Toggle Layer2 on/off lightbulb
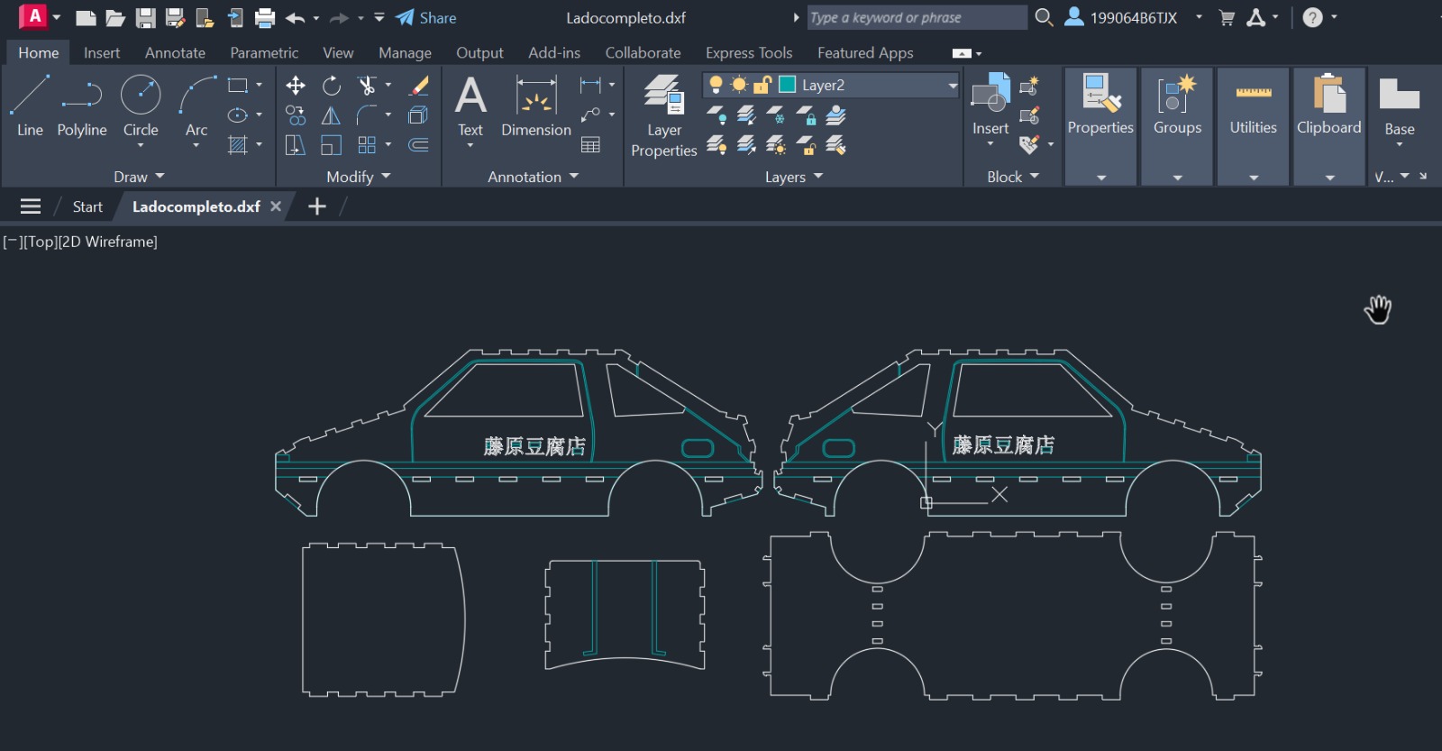 pos(716,85)
